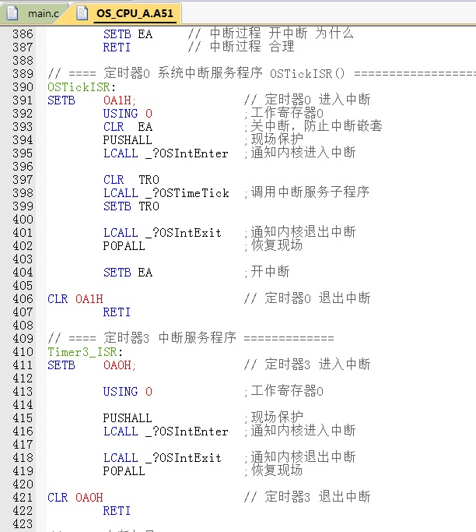Click USING 0 on line 392

pyautogui.click(x=128, y=113)
